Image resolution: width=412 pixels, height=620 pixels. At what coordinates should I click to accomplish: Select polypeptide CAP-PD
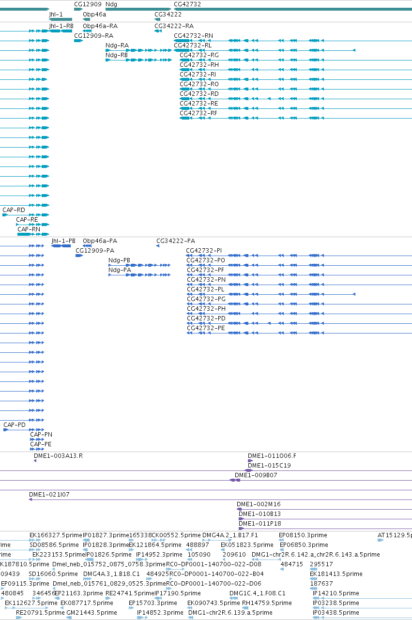(x=15, y=424)
